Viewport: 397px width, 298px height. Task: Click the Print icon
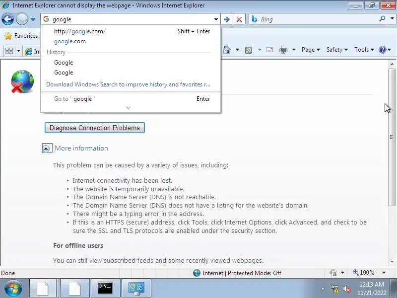[283, 50]
